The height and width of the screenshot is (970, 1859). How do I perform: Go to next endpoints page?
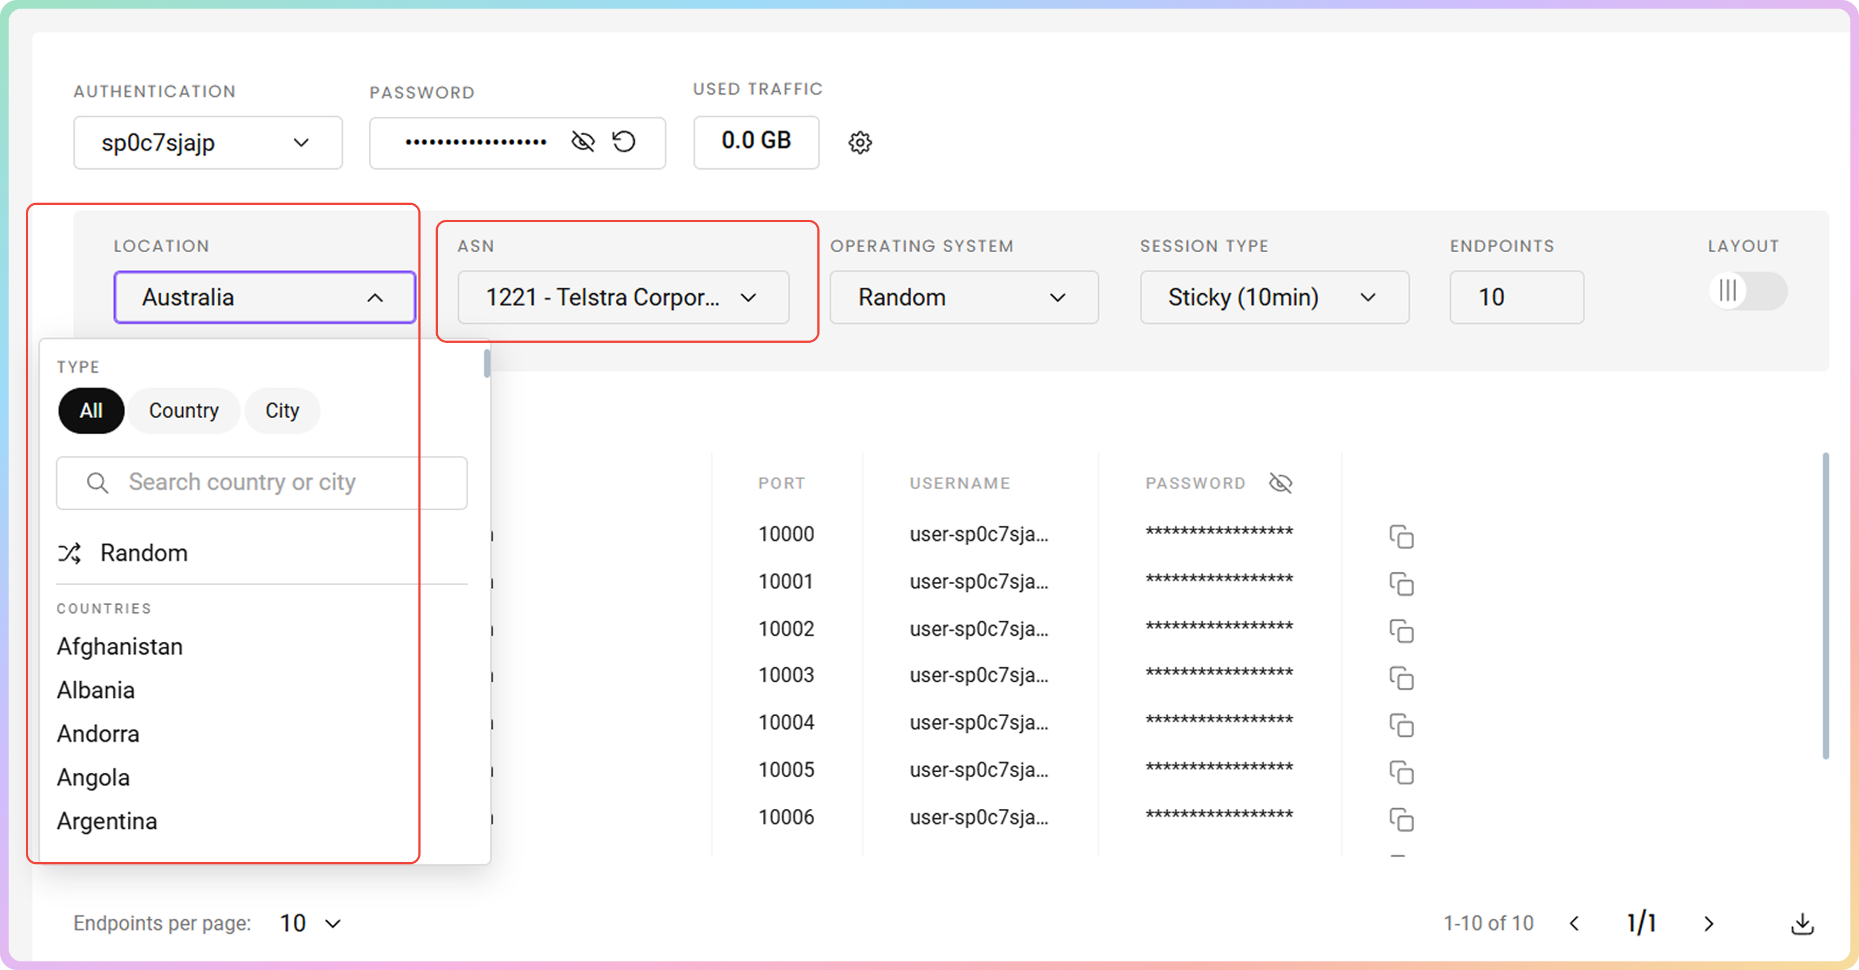pyautogui.click(x=1708, y=923)
